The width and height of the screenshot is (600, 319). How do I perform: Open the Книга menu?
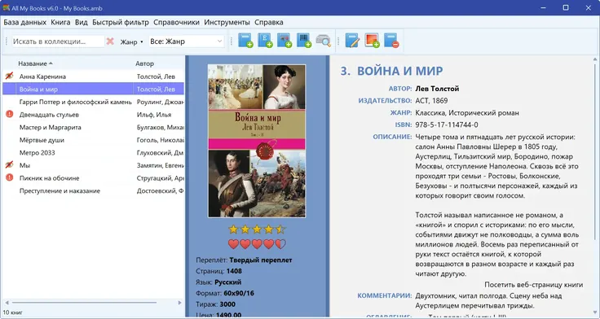click(60, 22)
